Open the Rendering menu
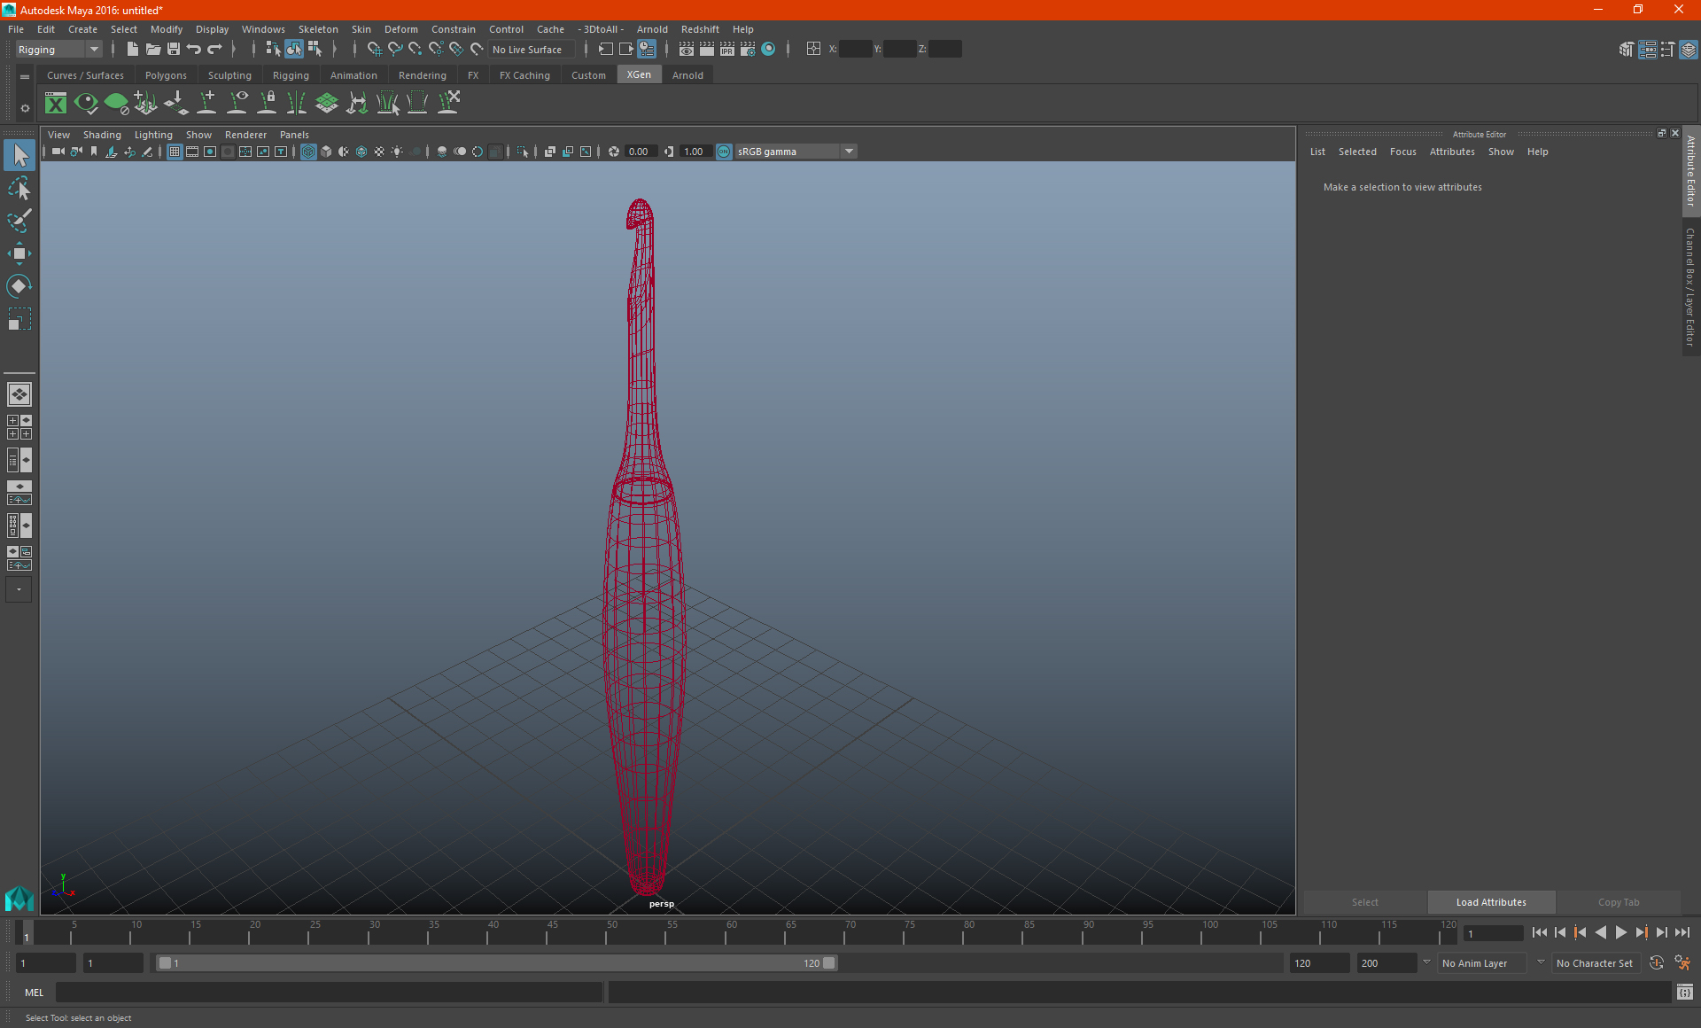The width and height of the screenshot is (1701, 1028). [423, 75]
